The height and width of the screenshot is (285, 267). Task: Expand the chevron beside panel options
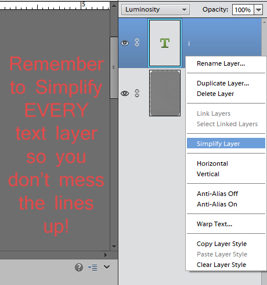107,267
